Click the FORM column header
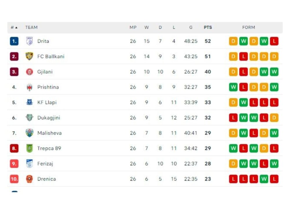Screen dimensions: 290x201 249,27
